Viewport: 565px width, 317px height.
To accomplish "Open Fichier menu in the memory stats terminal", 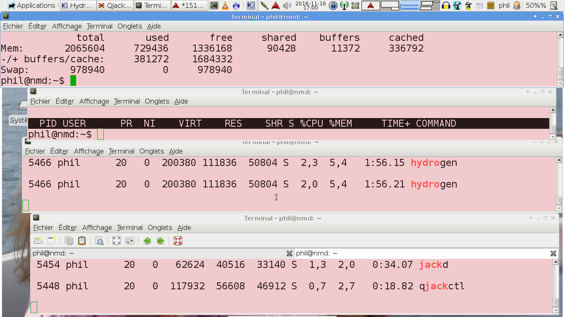I will point(13,26).
